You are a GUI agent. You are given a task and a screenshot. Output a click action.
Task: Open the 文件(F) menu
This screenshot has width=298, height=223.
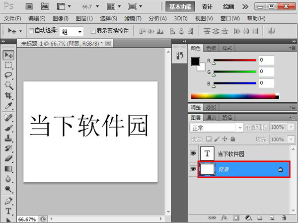12,18
